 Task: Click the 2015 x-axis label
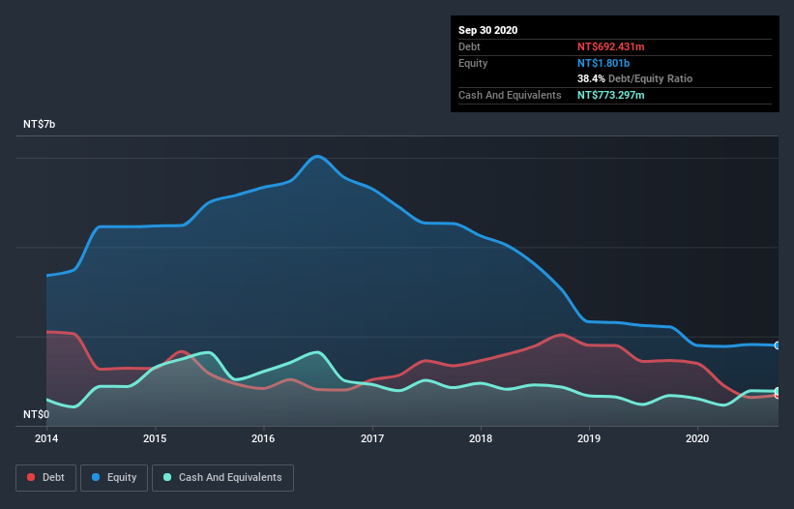155,438
